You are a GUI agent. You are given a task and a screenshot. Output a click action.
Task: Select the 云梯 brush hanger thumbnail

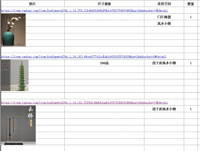[x=18, y=125]
